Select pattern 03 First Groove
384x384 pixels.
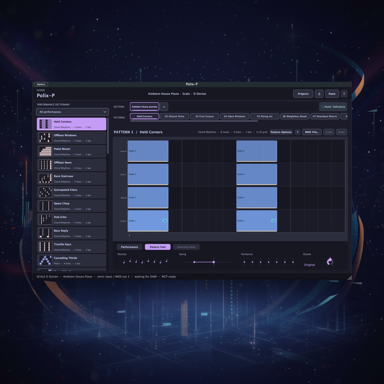coord(205,116)
